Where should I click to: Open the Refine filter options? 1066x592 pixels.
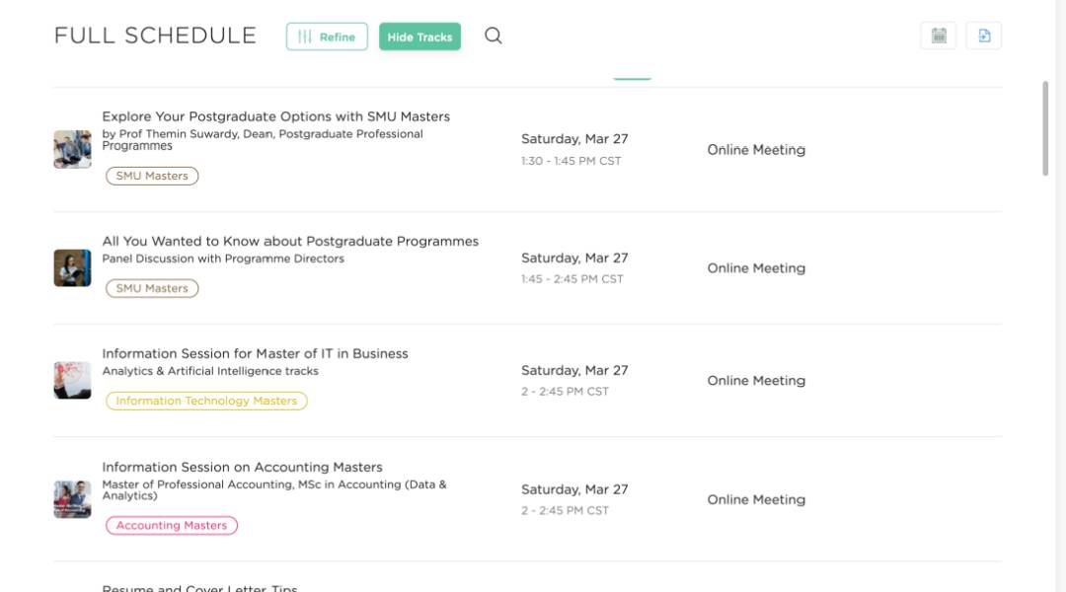click(x=327, y=37)
